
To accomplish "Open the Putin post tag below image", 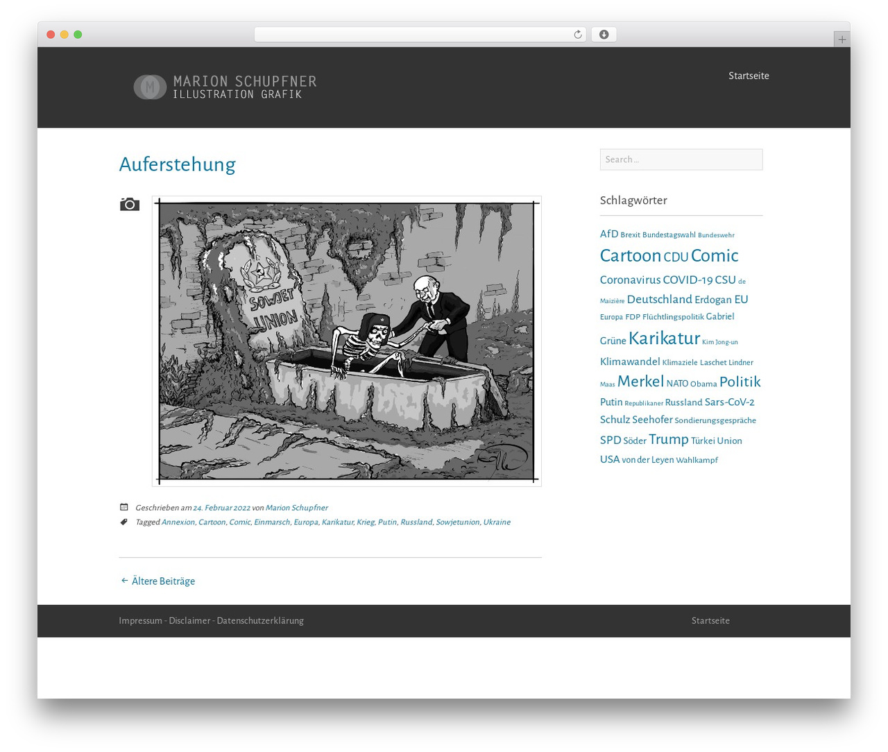I will point(388,522).
